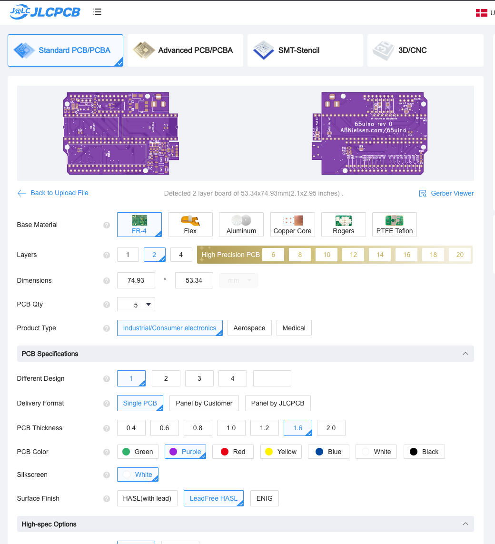The height and width of the screenshot is (544, 495).
Task: Open help icon for Base Material
Action: tap(107, 225)
